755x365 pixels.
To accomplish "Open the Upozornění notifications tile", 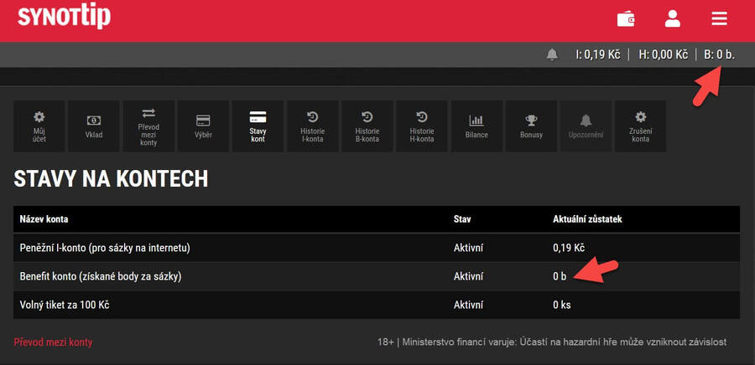I will click(586, 126).
